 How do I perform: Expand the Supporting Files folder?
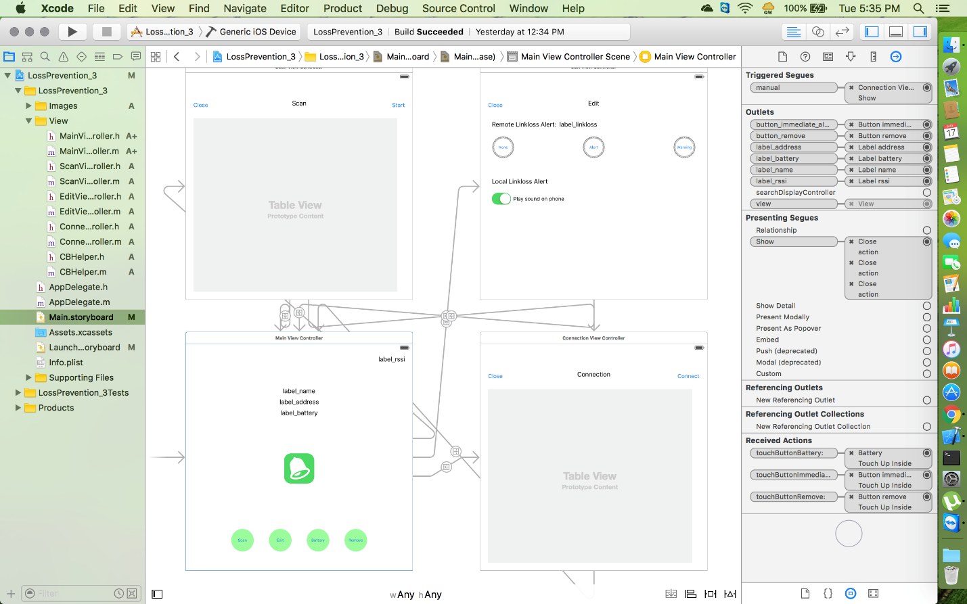click(x=28, y=377)
